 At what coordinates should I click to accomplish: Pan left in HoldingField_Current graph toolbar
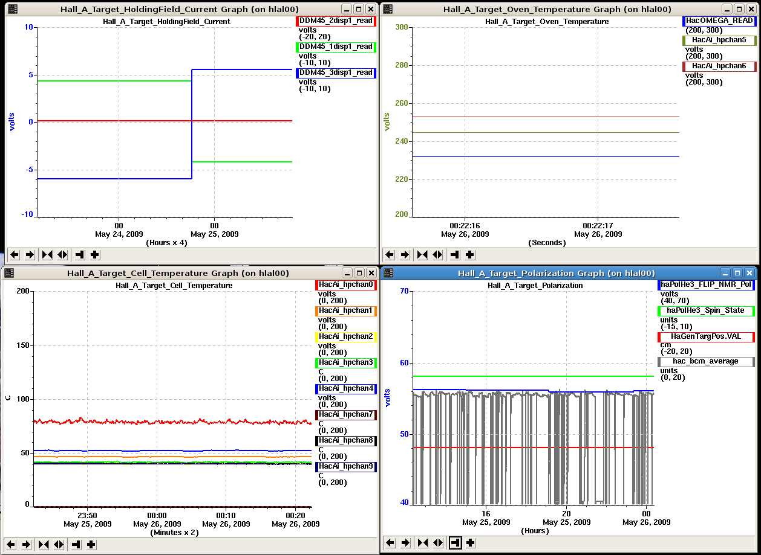[x=14, y=255]
